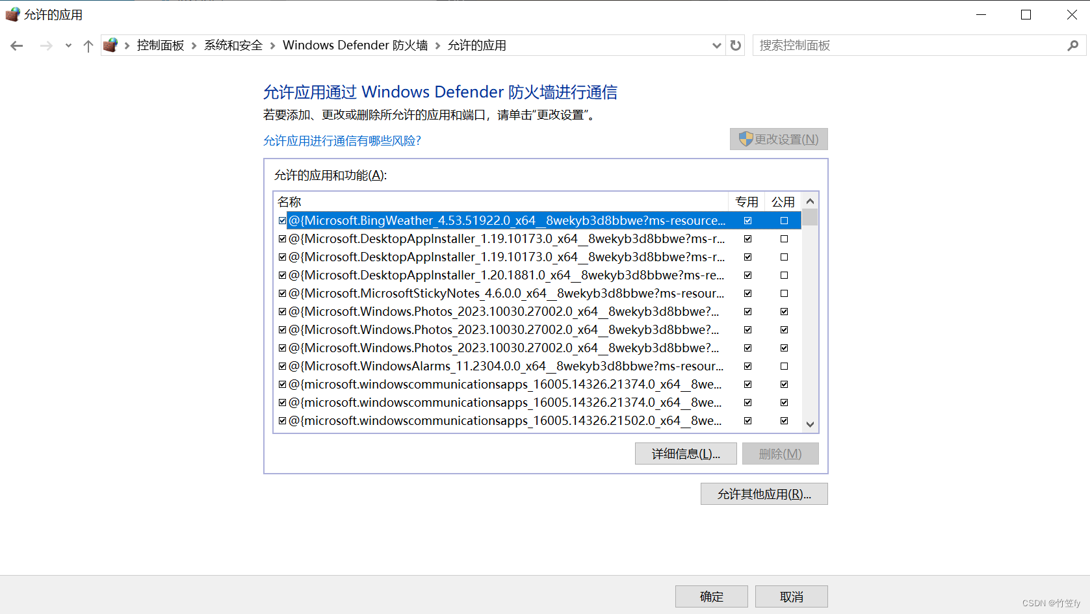
Task: Open link 允许应用进行通信有哪些风险?
Action: [342, 141]
